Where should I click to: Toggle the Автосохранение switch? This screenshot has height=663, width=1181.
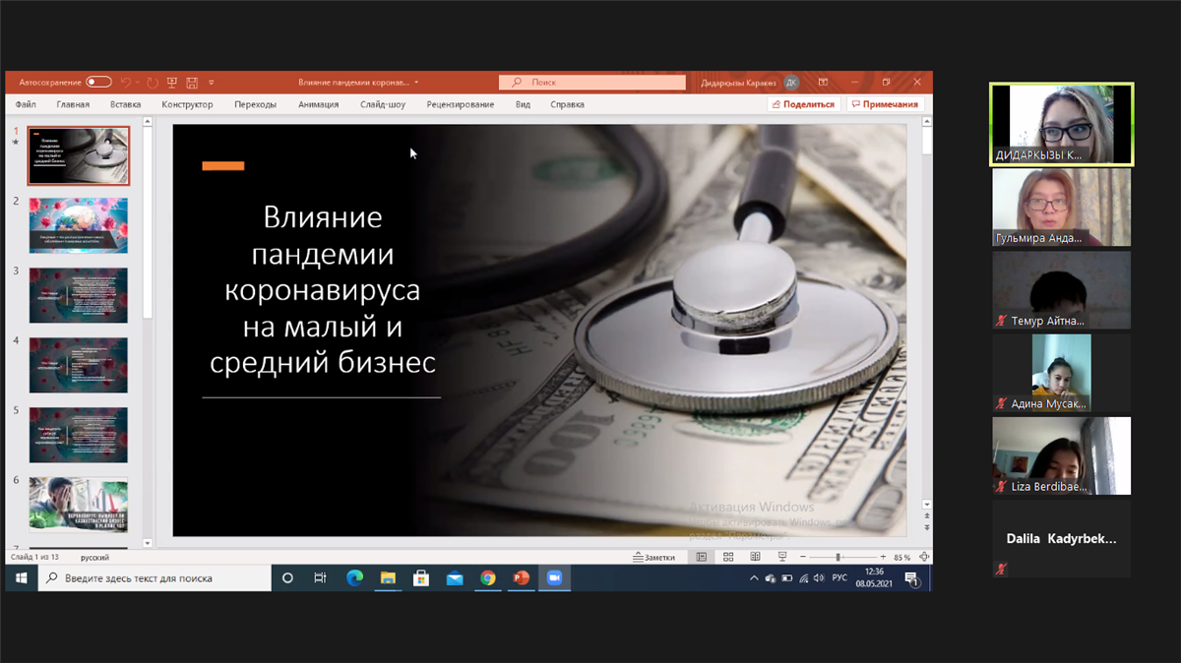[x=98, y=83]
